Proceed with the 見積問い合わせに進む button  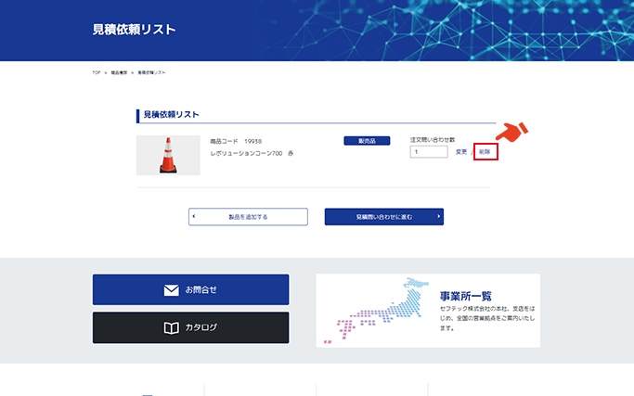pos(383,216)
